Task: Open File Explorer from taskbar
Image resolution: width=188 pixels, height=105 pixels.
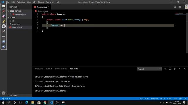Action: tap(33, 102)
